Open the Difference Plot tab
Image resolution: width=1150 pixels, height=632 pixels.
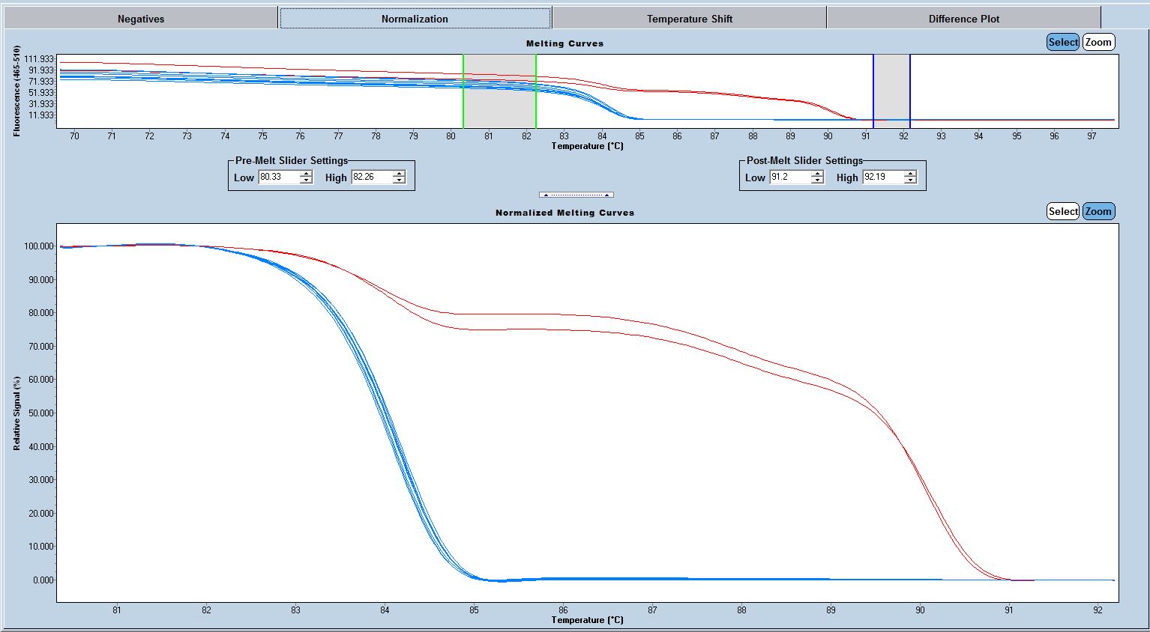[964, 19]
